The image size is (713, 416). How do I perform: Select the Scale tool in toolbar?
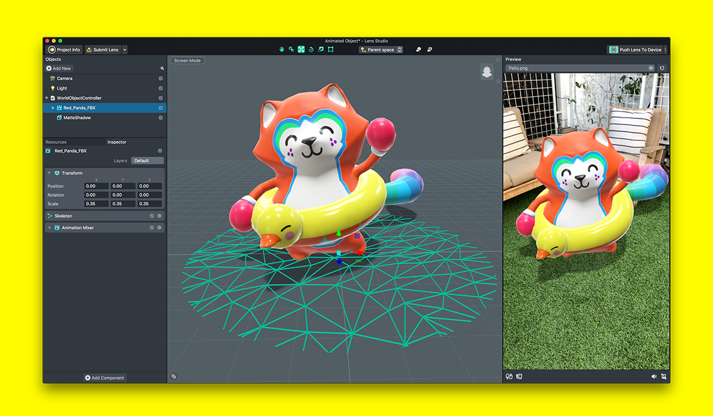[321, 50]
